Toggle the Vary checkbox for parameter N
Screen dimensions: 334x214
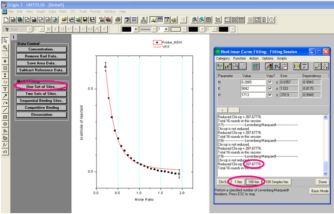click(270, 82)
